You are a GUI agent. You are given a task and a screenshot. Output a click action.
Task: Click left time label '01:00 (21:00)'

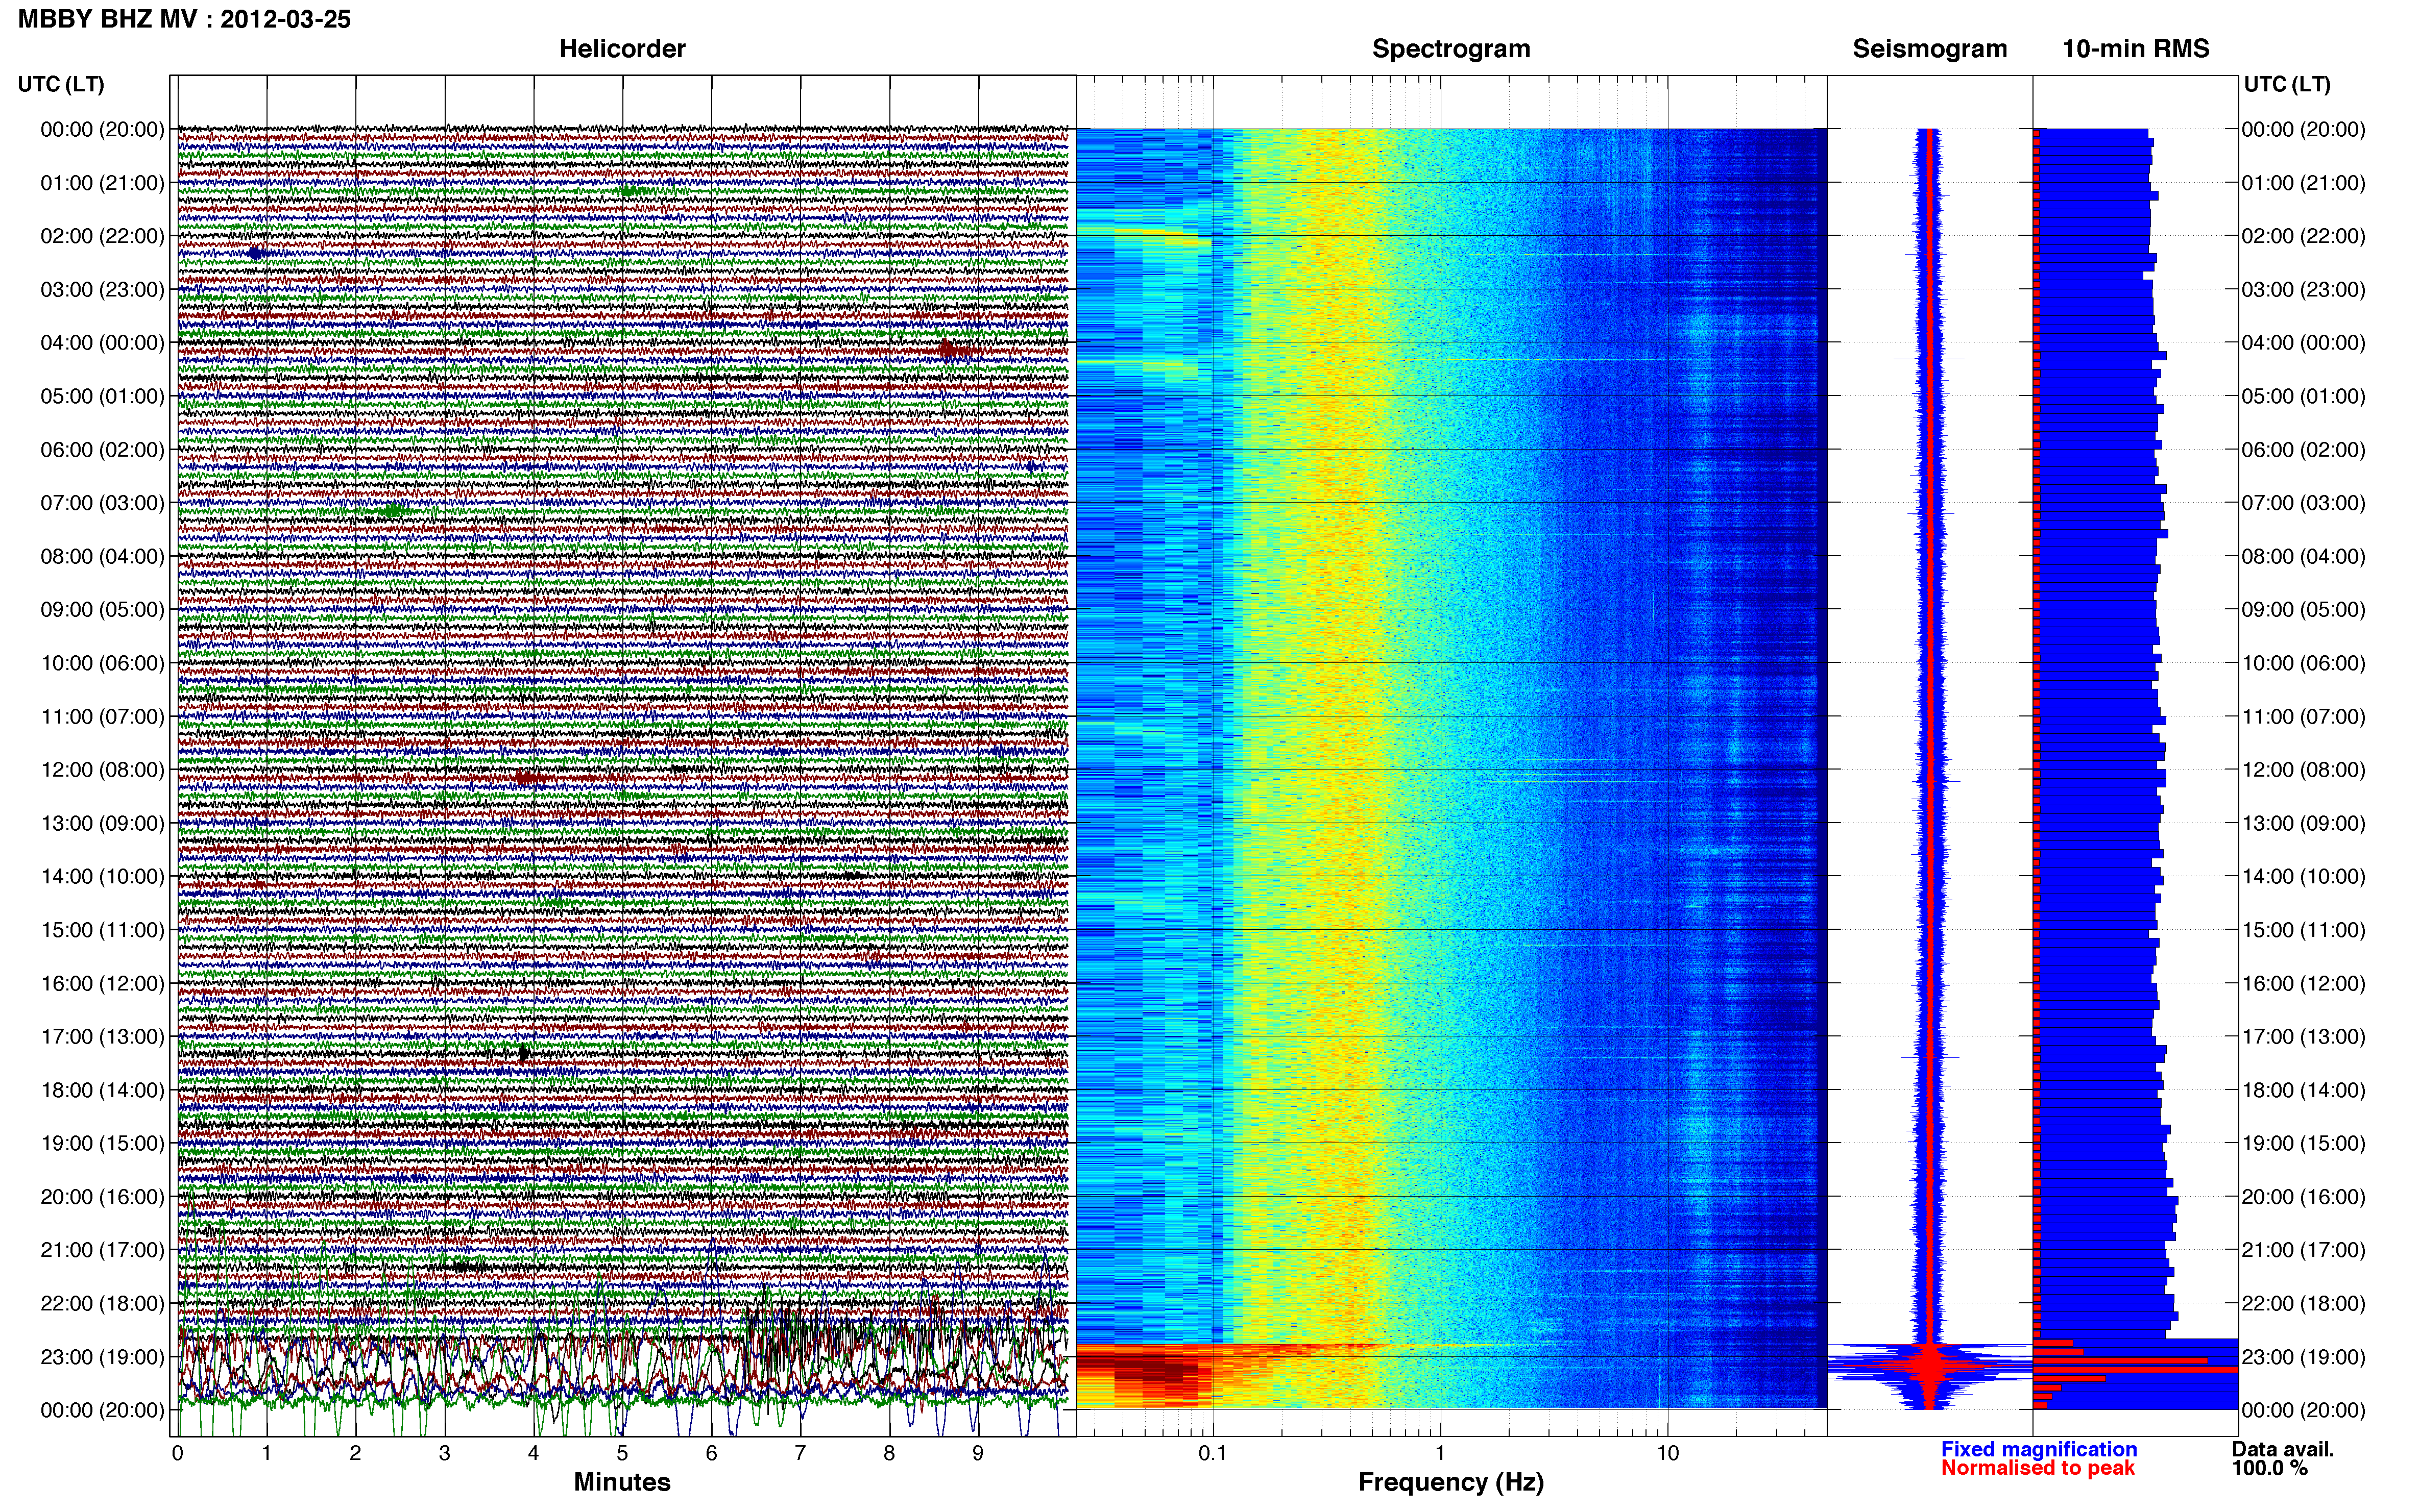tap(102, 183)
